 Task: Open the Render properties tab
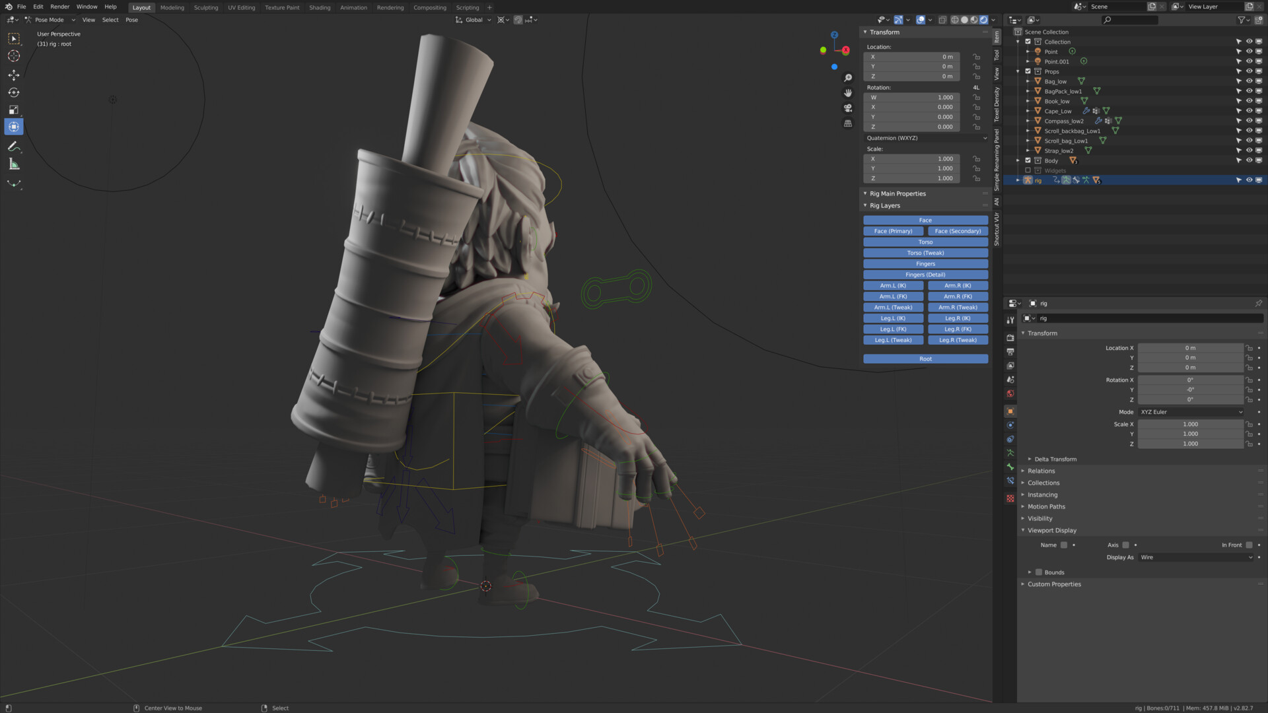[1010, 337]
